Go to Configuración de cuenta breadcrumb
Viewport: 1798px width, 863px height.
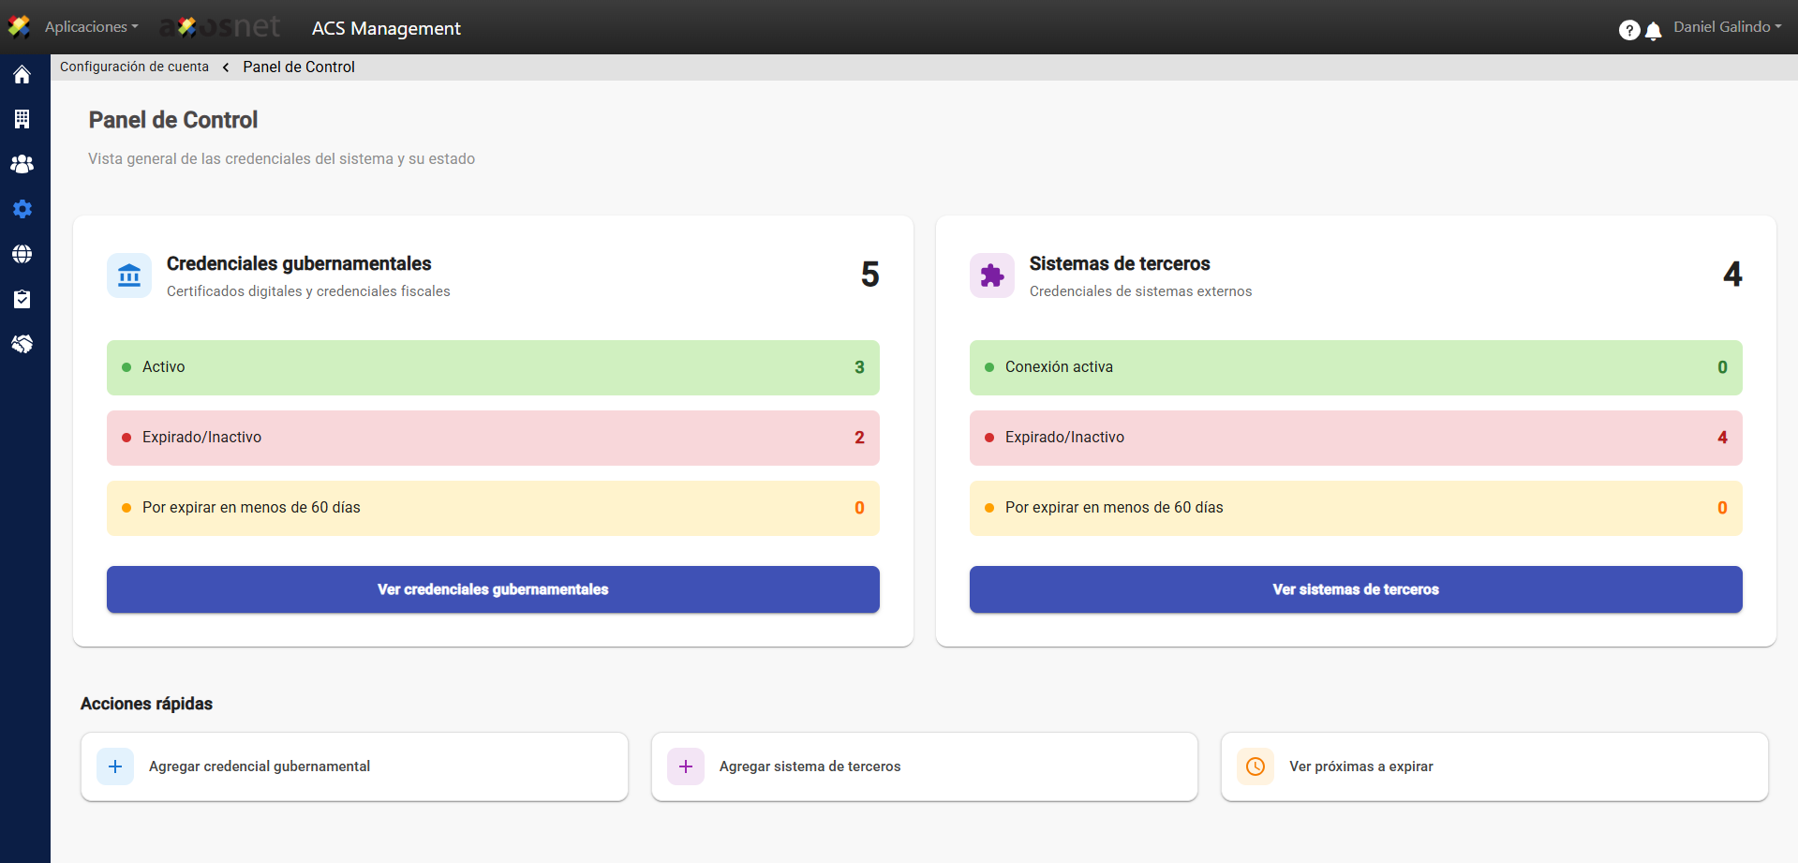click(x=134, y=67)
